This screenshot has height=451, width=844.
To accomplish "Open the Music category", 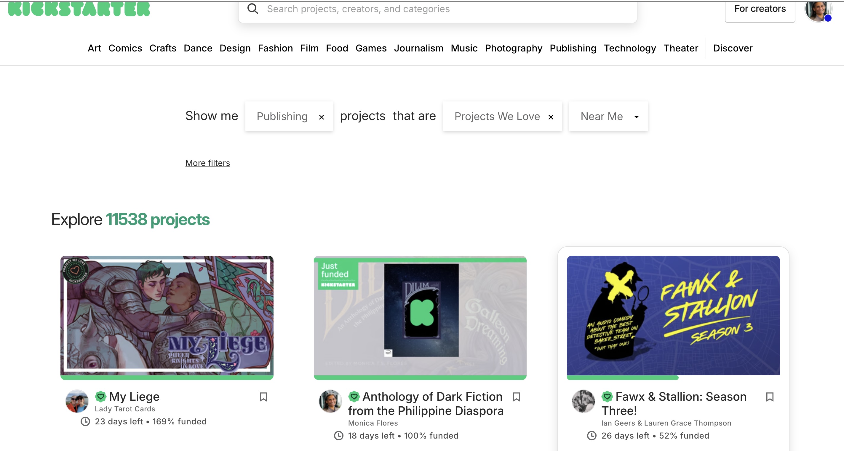I will coord(464,48).
